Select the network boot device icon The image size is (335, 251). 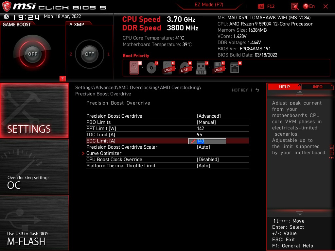(236, 68)
